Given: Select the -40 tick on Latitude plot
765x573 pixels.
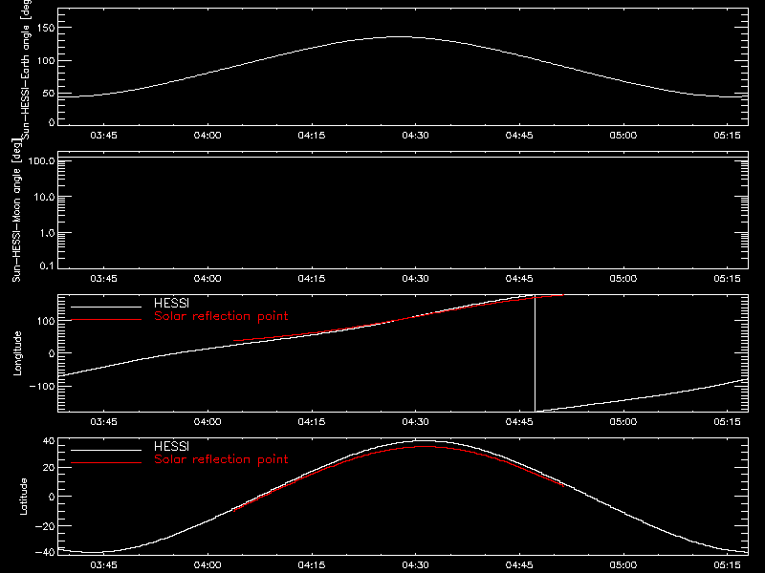Looking at the screenshot, I should click(45, 553).
